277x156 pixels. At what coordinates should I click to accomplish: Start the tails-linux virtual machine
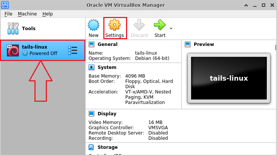160,28
